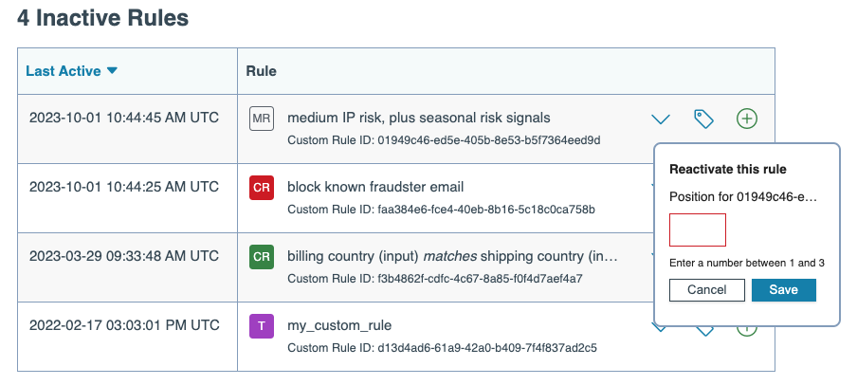Click the reactivate plus icon for medium IP risk rule
This screenshot has height=385, width=857.
pyautogui.click(x=747, y=119)
